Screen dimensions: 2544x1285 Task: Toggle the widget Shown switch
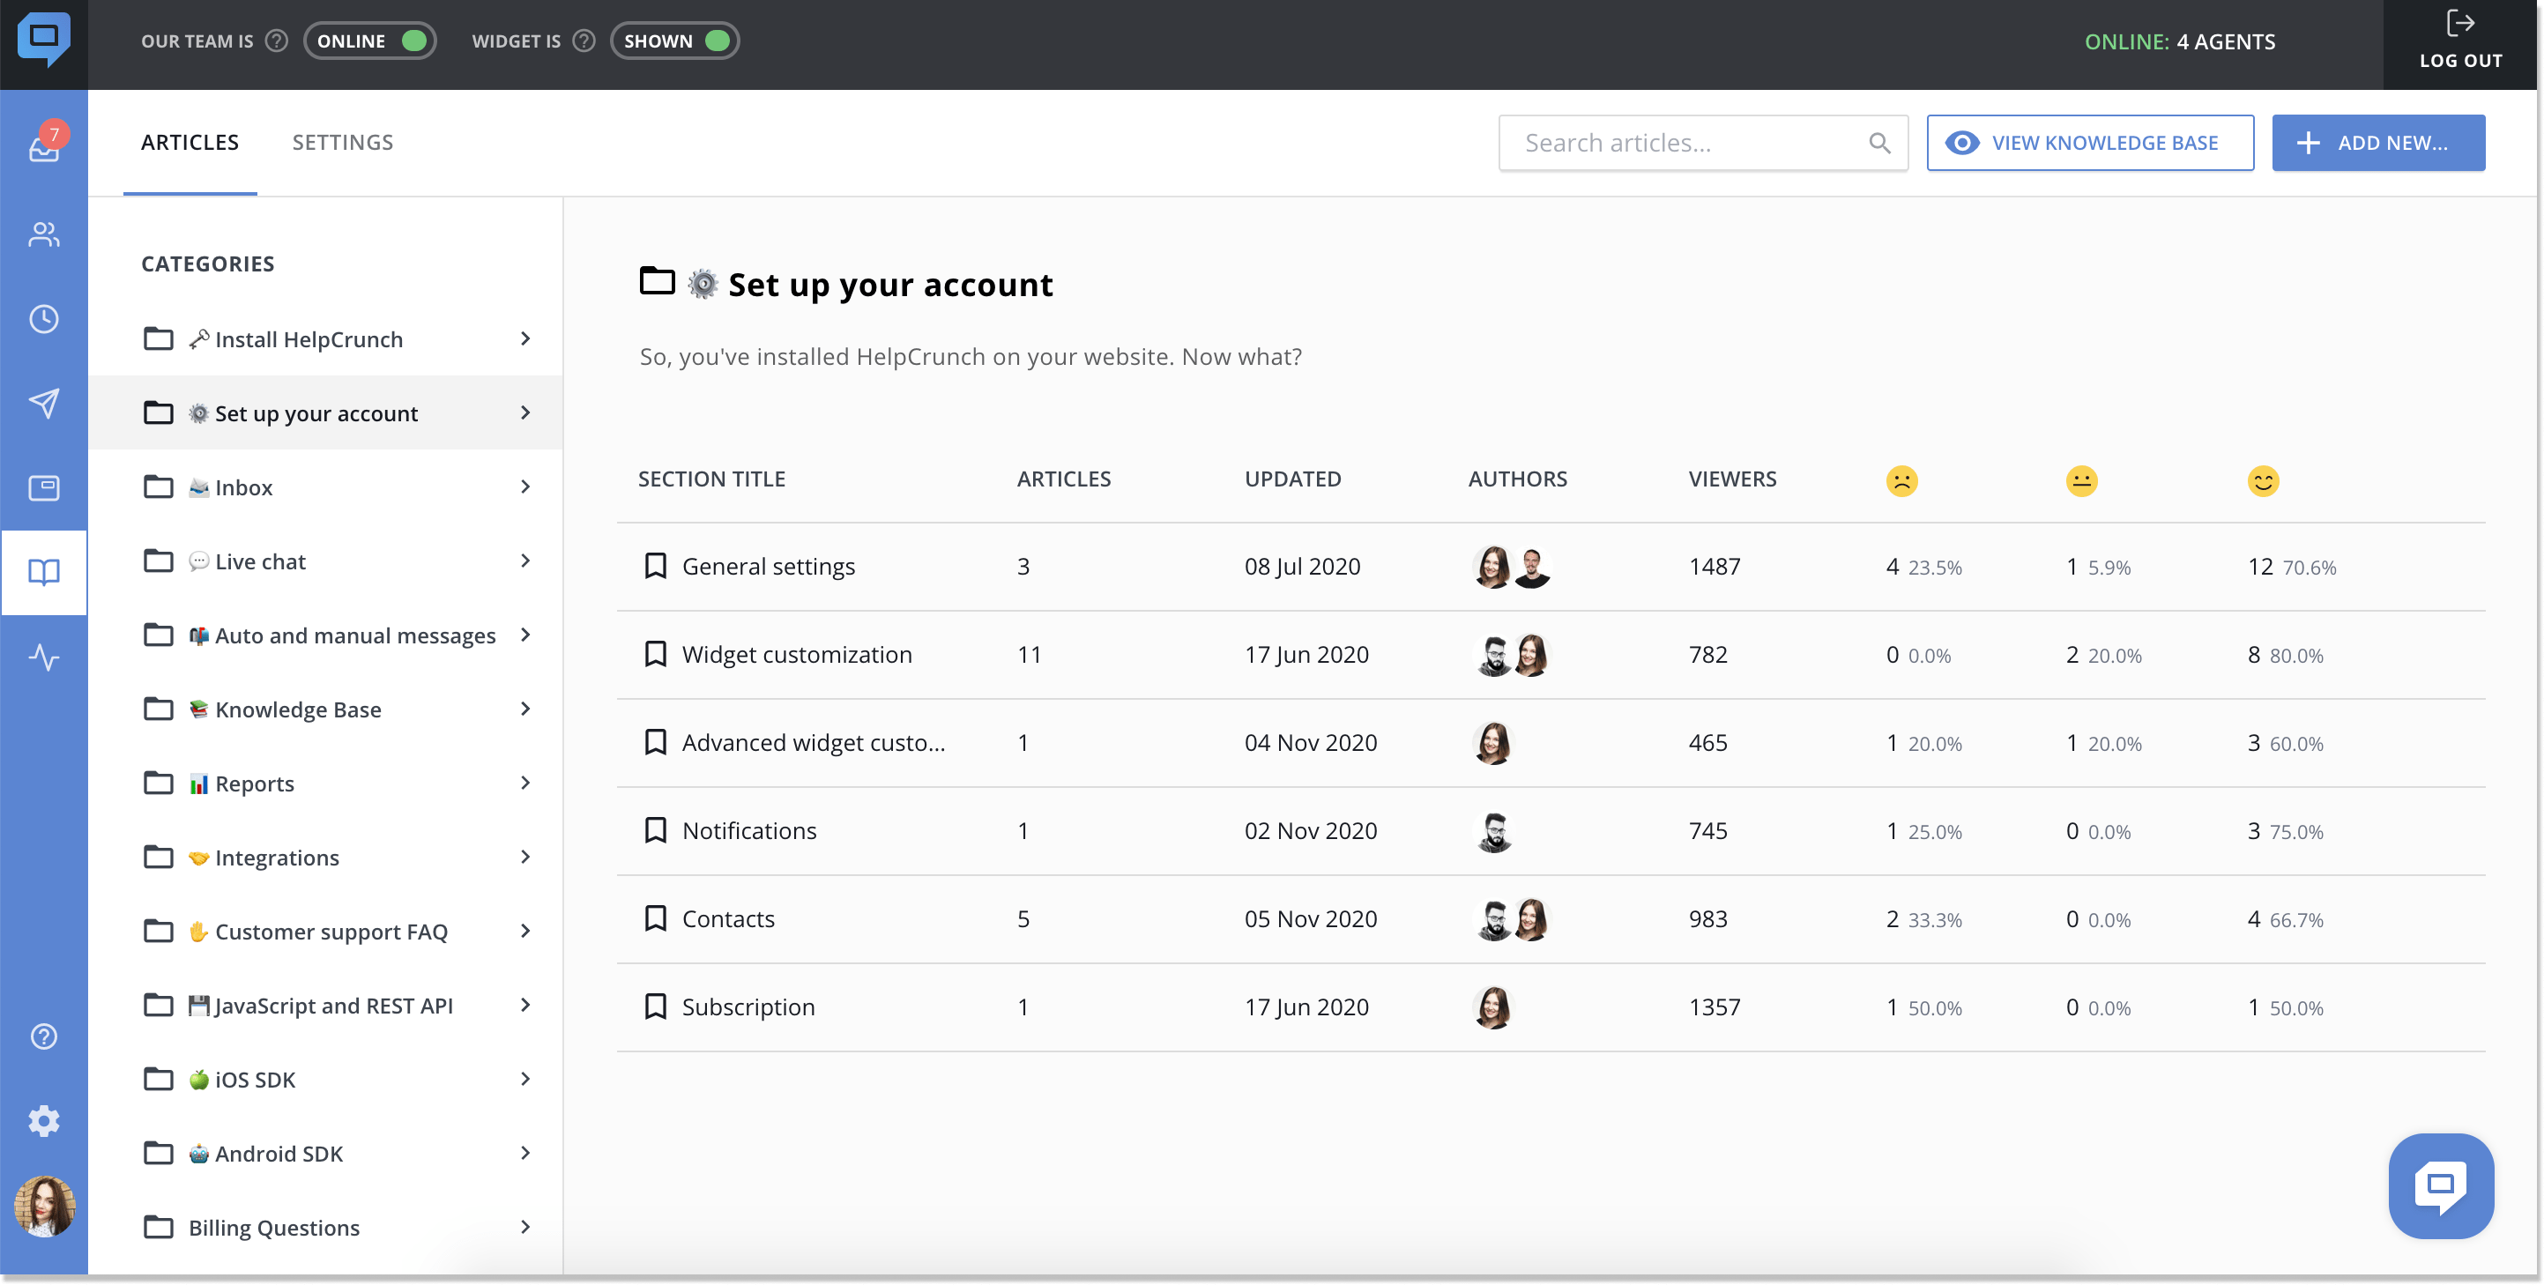click(674, 41)
